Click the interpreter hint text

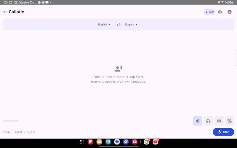coord(118,79)
